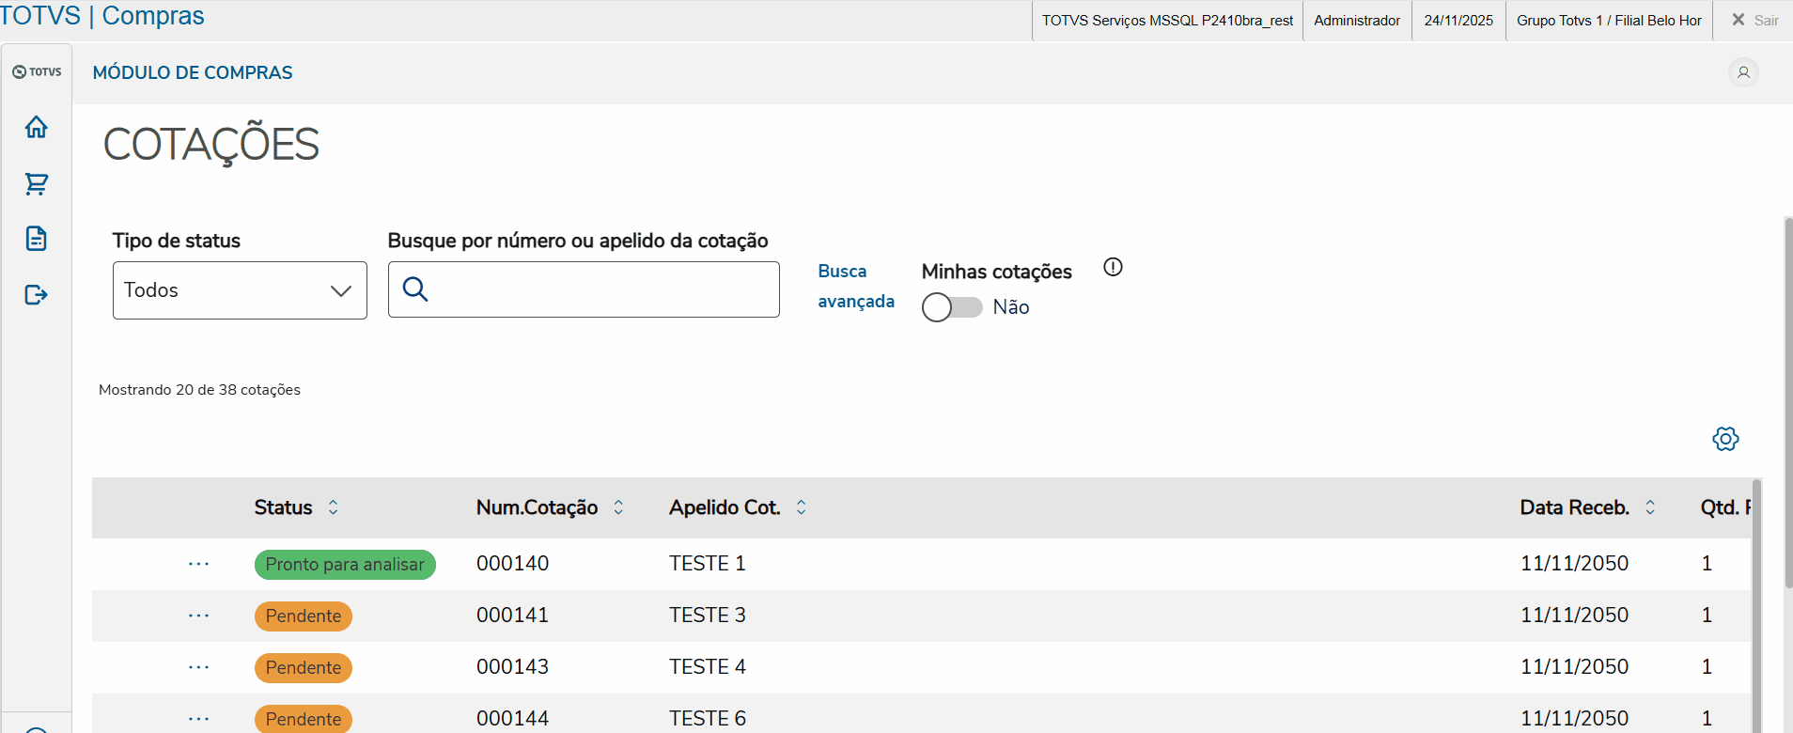
Task: Sort table by Num.Cotação column
Action: [618, 507]
